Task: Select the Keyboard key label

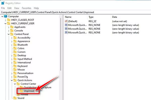Action: pos(22,66)
